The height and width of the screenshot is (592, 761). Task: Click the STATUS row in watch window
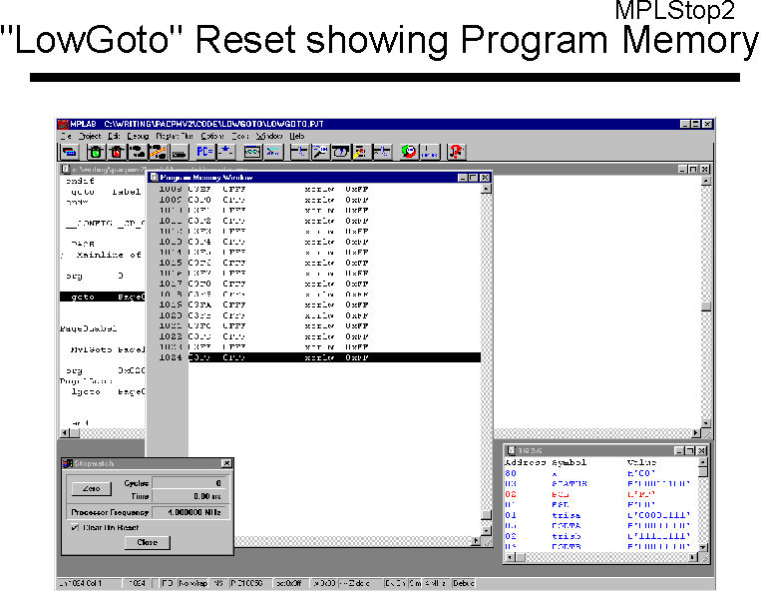pos(601,484)
